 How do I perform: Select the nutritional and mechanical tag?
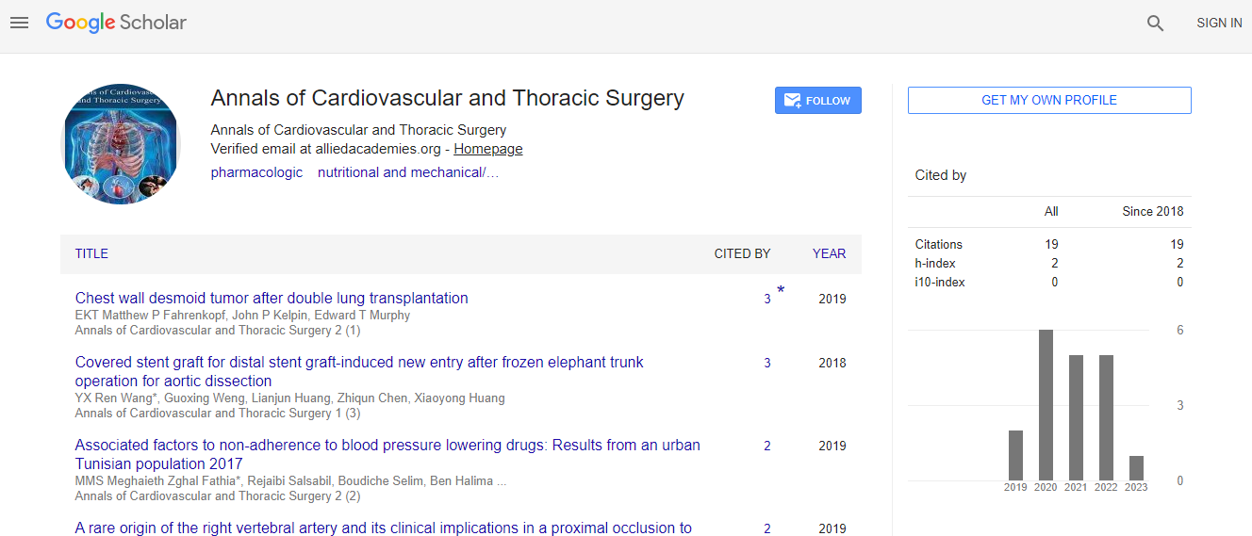click(x=407, y=172)
